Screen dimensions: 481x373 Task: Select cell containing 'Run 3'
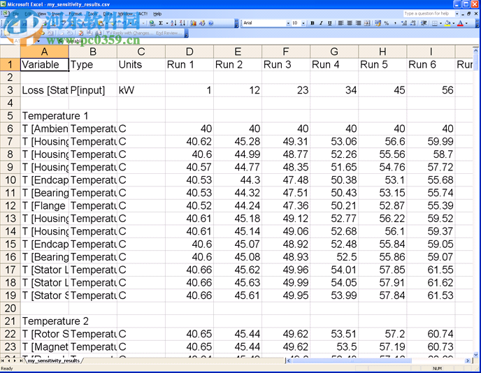286,65
